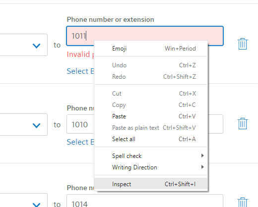Choose Redo in the context menu
258x207 pixels.
click(x=151, y=77)
